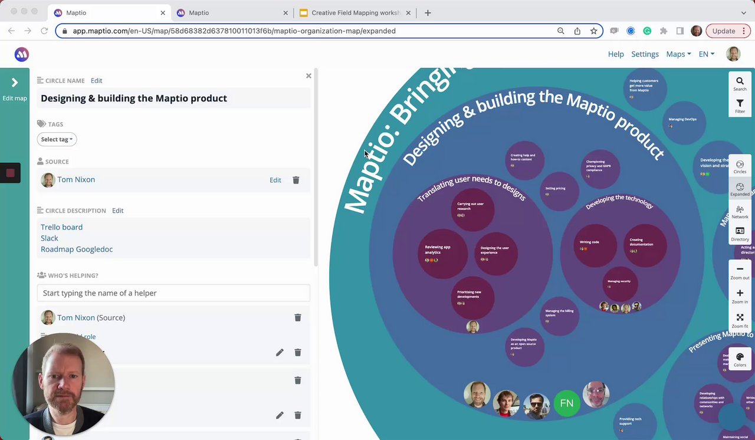Open the Trello board link
This screenshot has width=755, height=440.
tap(61, 227)
